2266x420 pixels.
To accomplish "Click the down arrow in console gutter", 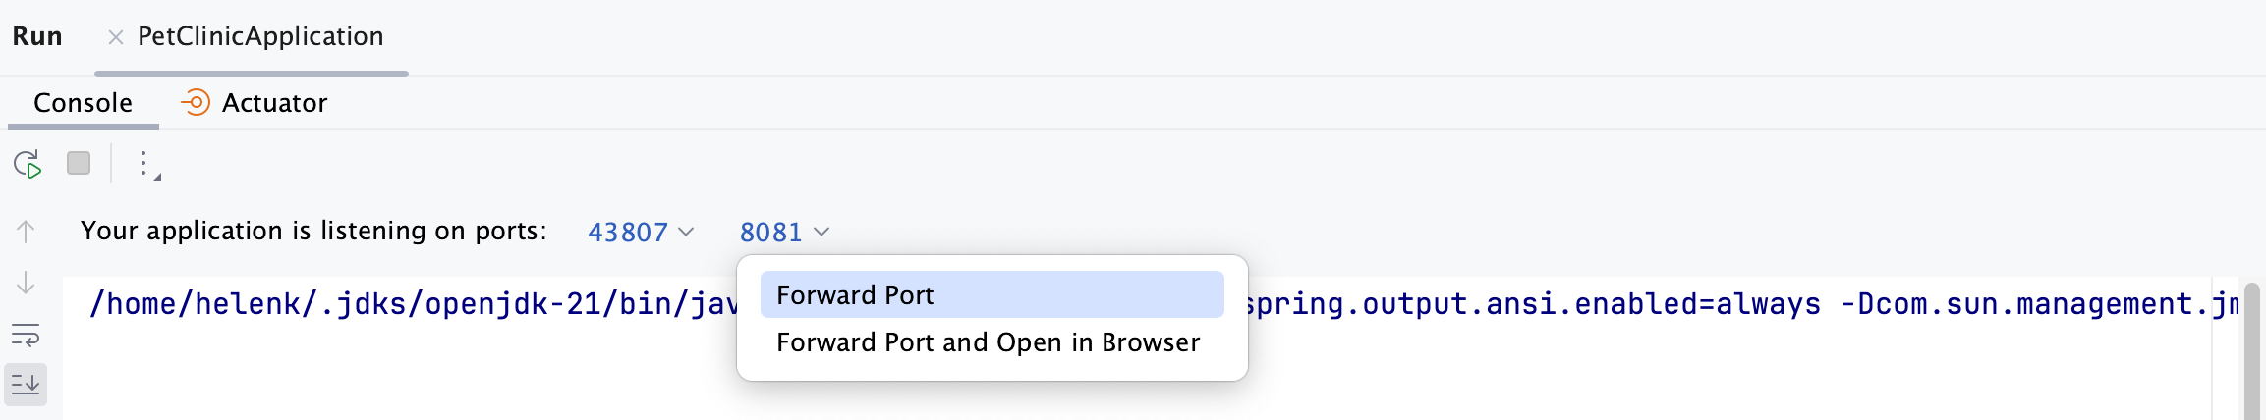I will 26,284.
